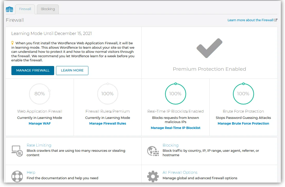Select the Firewall tab

click(25, 9)
